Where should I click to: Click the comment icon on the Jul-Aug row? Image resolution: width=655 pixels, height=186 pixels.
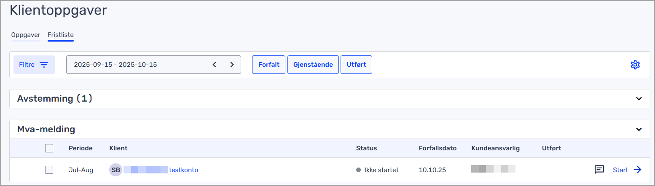point(599,170)
